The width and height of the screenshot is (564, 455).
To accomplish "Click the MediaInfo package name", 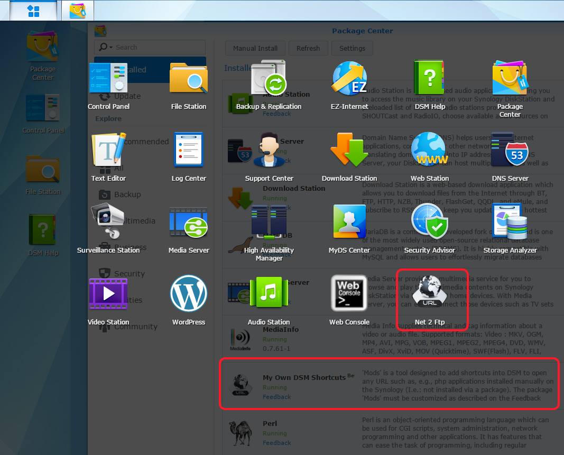I will (281, 329).
